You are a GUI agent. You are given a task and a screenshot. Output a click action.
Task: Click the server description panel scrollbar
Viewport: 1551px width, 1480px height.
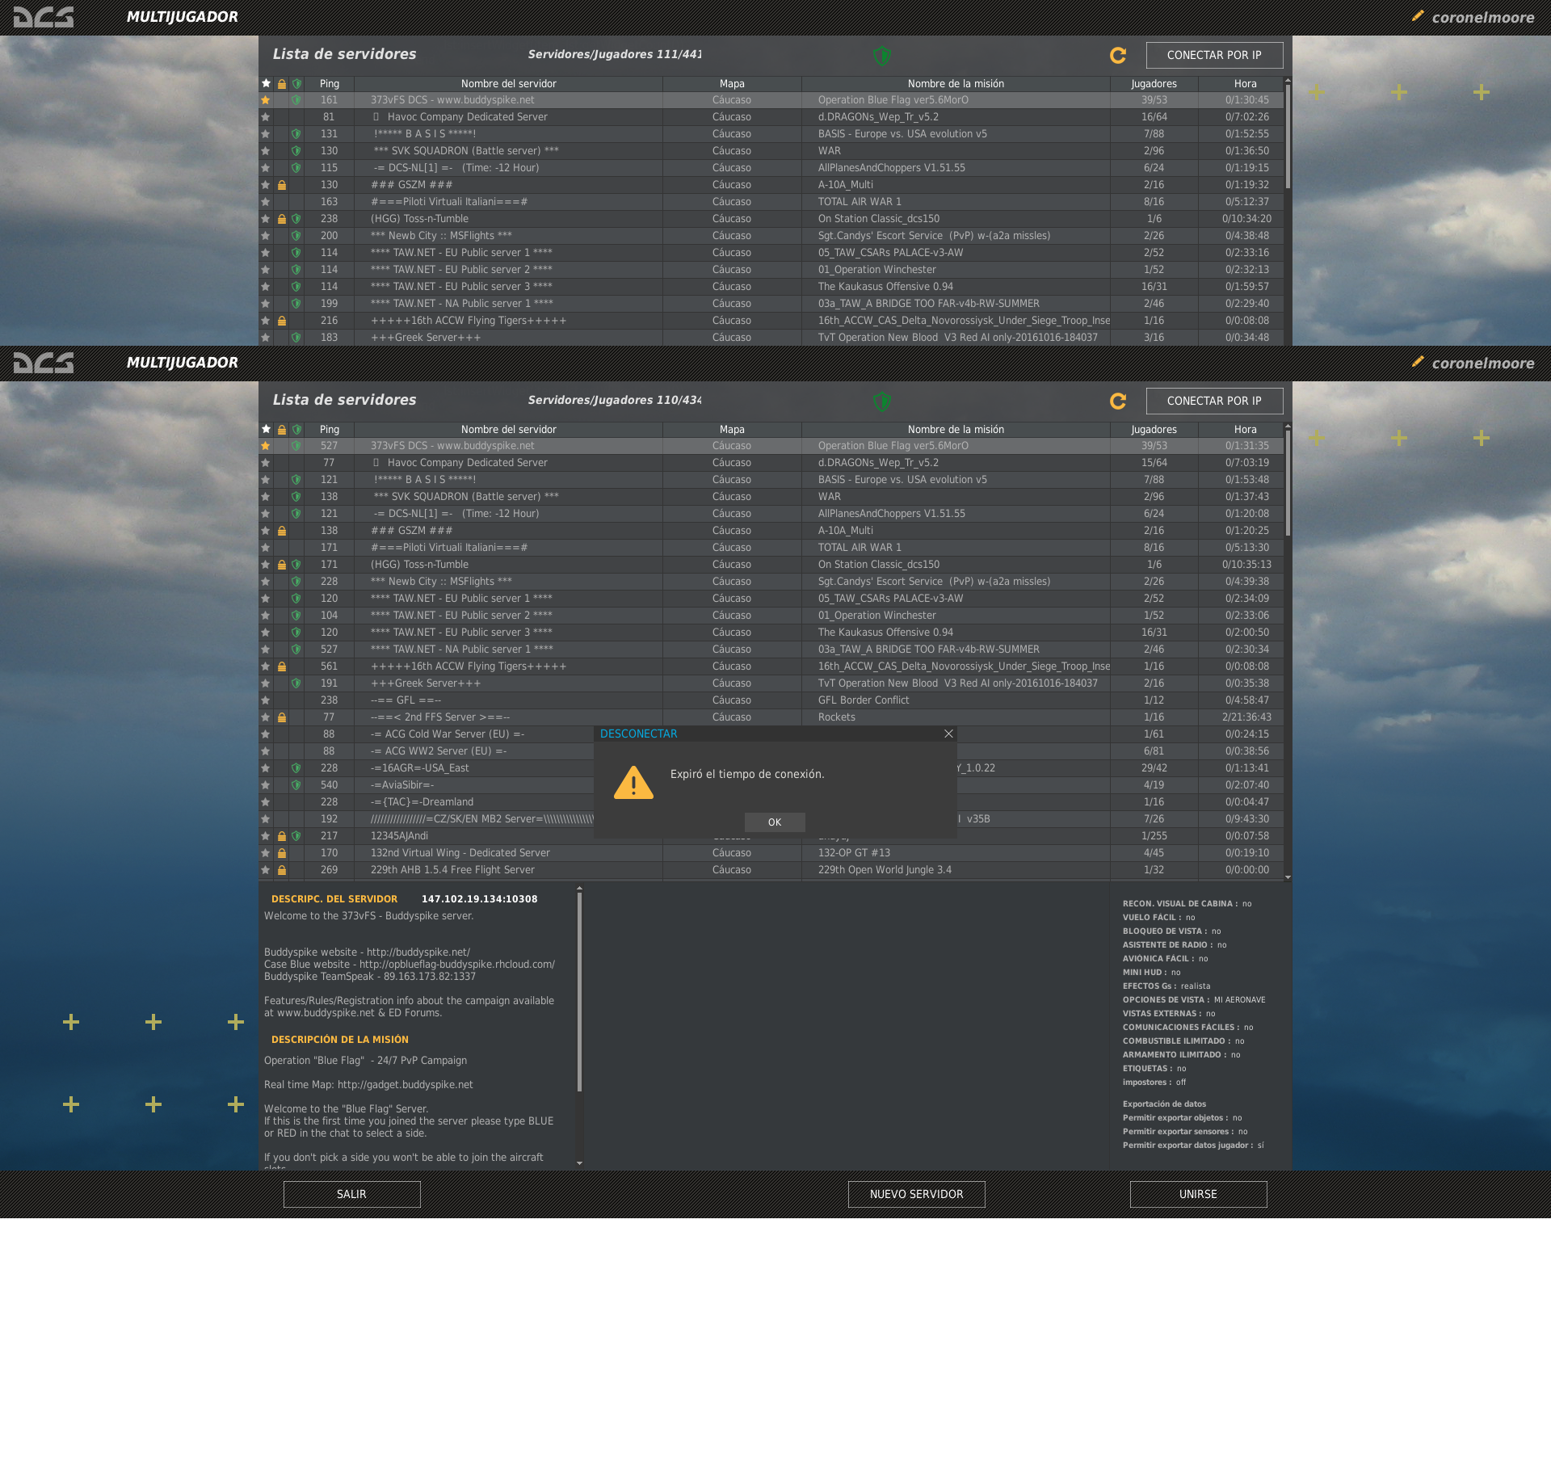579,992
